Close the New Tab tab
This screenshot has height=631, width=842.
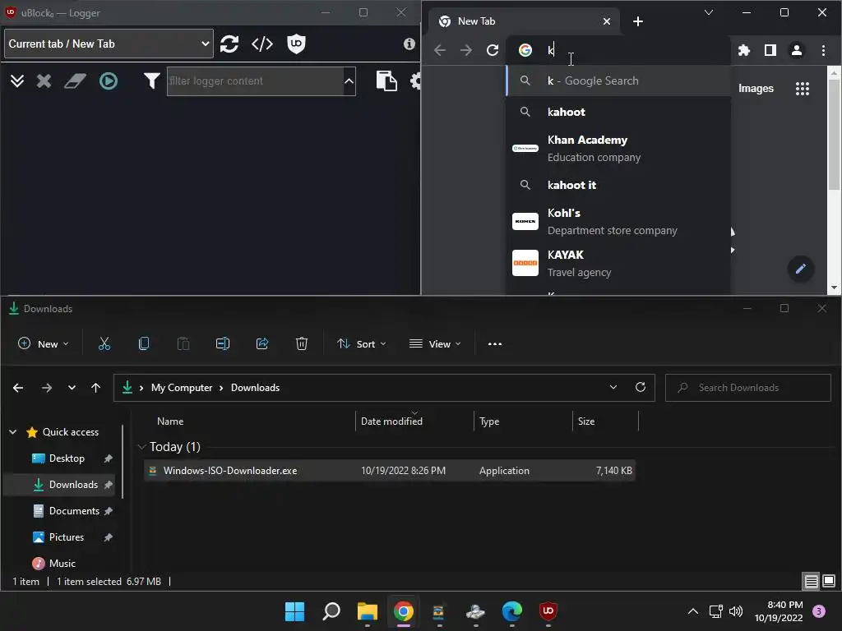pos(607,21)
